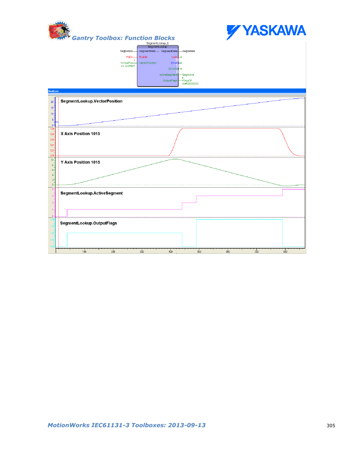The height and width of the screenshot is (449, 347).
Task: Click the Gantry Toolbox: Function Blocks heading
Action: (123, 38)
